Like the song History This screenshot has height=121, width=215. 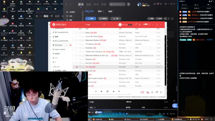point(80,33)
